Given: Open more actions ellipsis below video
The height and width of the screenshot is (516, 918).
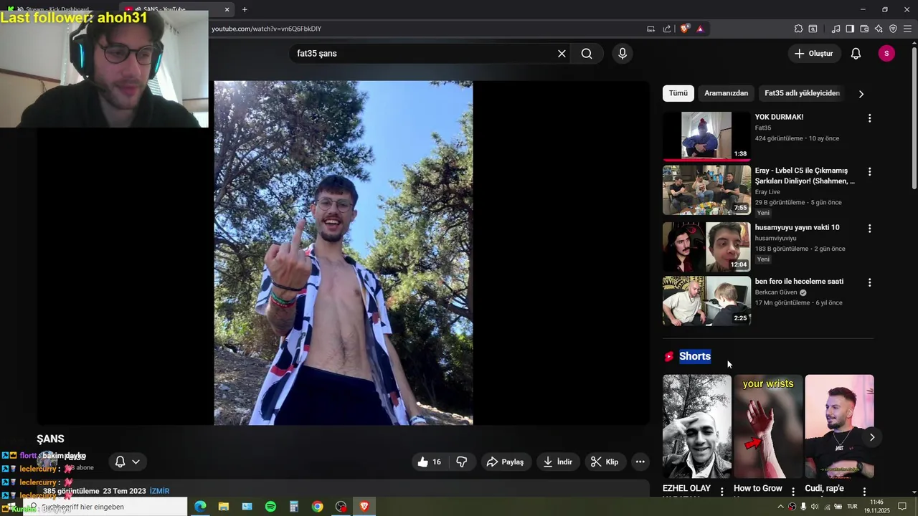Looking at the screenshot, I should point(640,462).
